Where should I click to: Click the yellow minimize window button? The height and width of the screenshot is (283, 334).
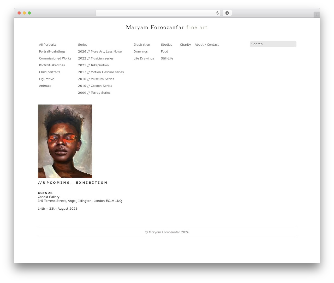[24, 13]
